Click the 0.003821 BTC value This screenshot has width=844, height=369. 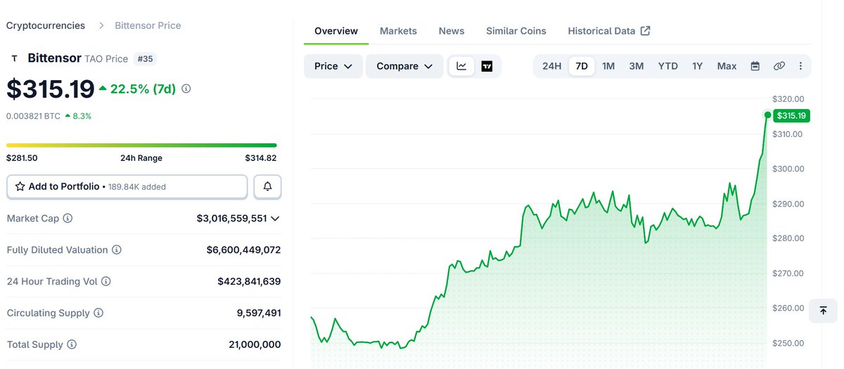click(33, 116)
